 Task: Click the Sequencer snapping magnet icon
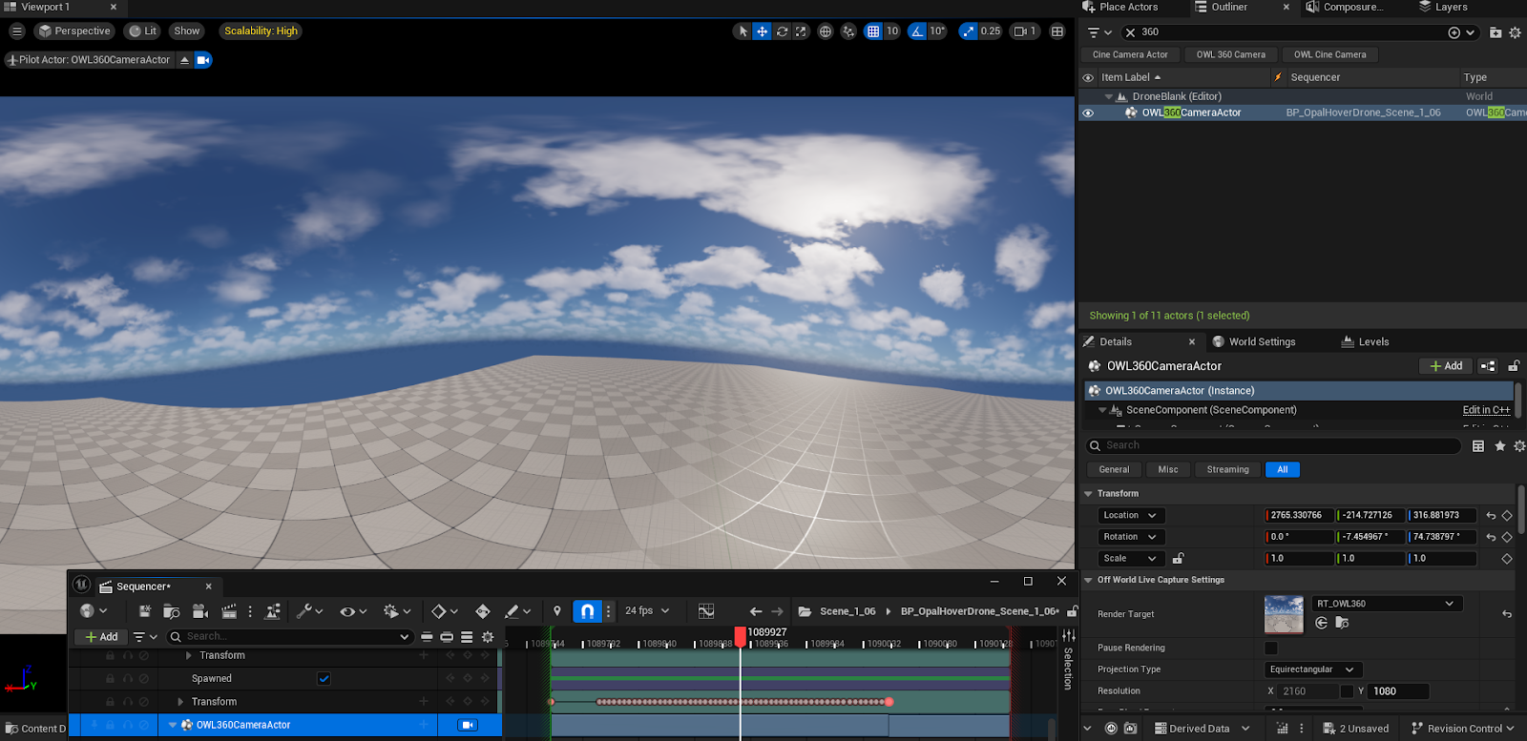[x=588, y=611]
